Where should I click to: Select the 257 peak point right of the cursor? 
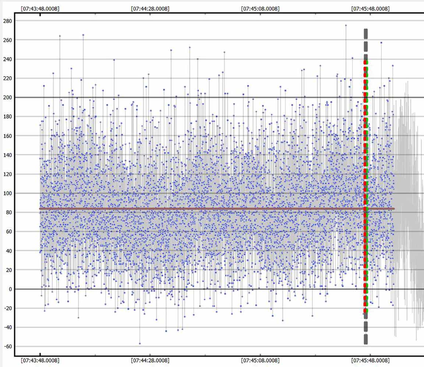(x=381, y=43)
